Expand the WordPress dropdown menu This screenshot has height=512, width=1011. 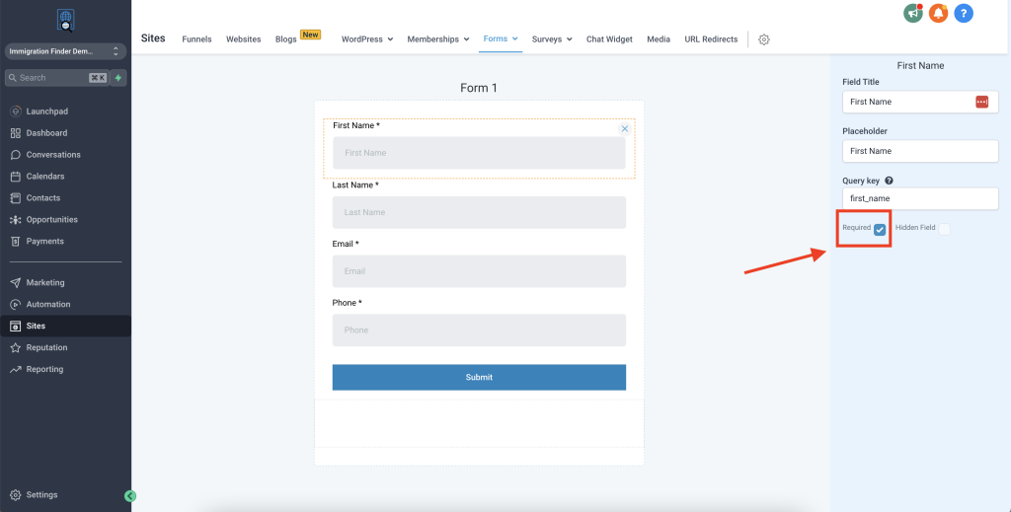(367, 39)
